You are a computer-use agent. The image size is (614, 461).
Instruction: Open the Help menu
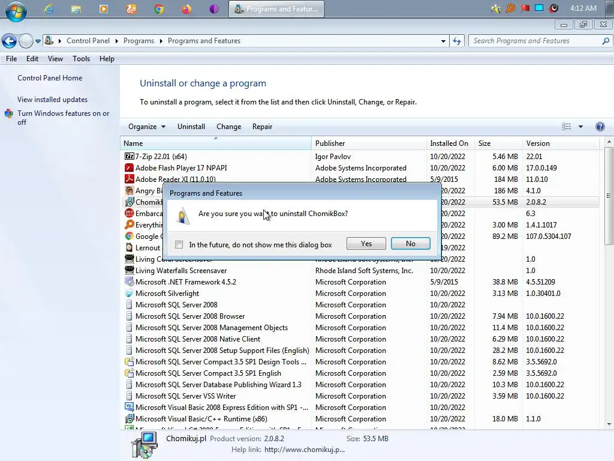(x=107, y=59)
